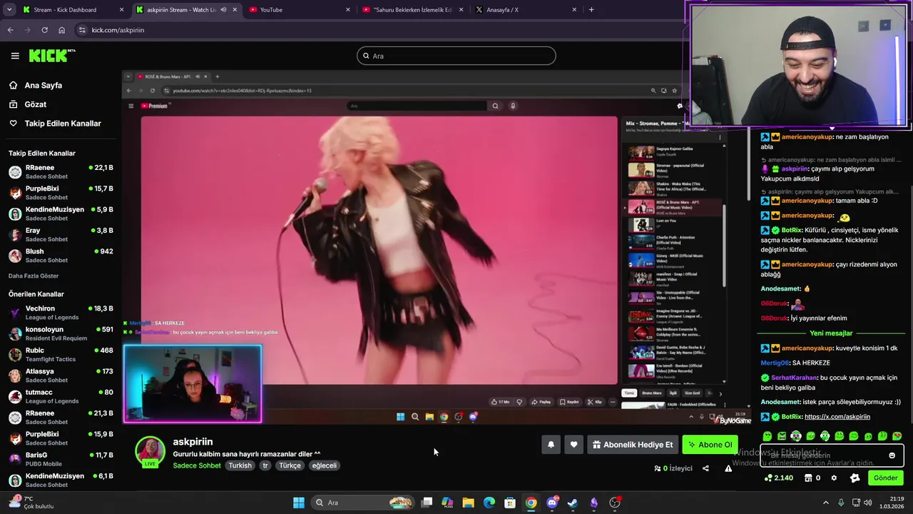Open followed channel KendineMuzisyen with 5,9 B viewers
Image resolution: width=913 pixels, height=514 pixels.
(61, 213)
